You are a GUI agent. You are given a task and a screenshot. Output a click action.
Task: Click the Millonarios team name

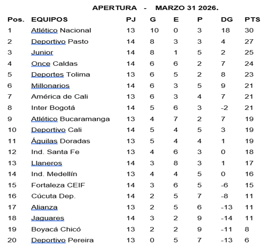[x=50, y=86]
